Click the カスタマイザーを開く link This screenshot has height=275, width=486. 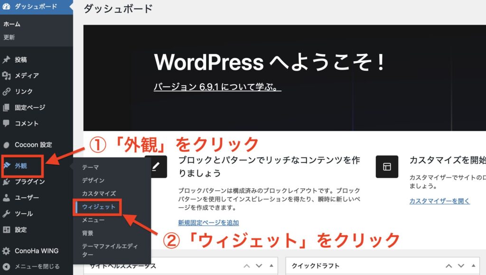(439, 201)
